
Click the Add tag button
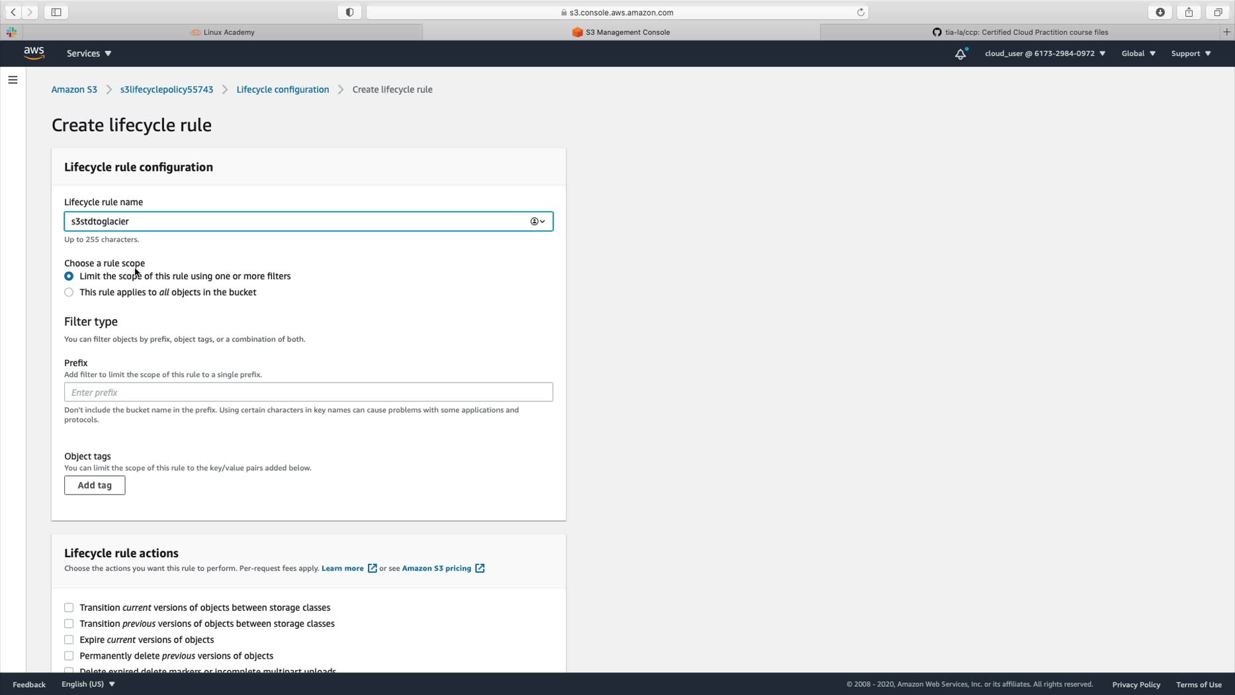(x=95, y=485)
